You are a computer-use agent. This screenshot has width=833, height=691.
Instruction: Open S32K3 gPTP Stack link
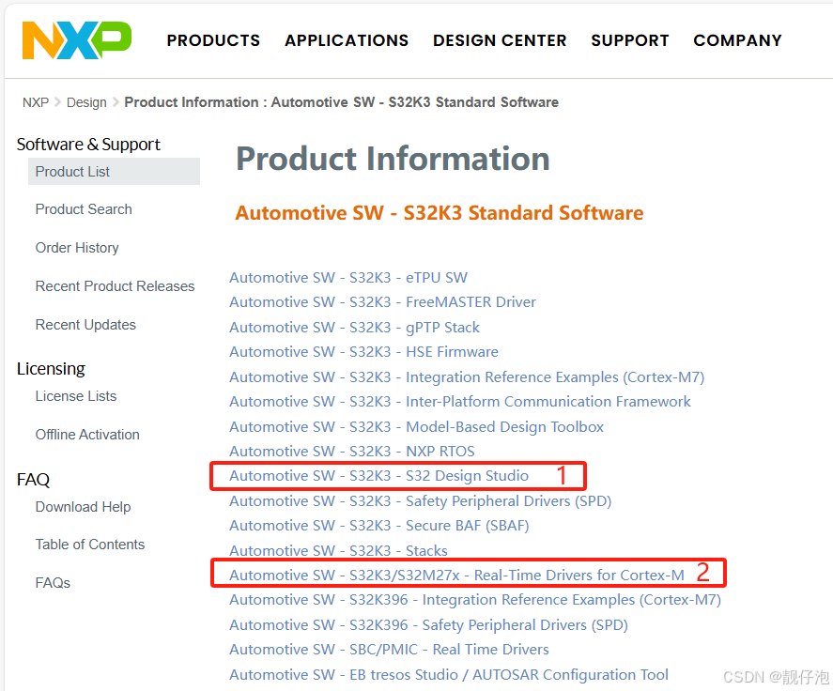tap(354, 327)
